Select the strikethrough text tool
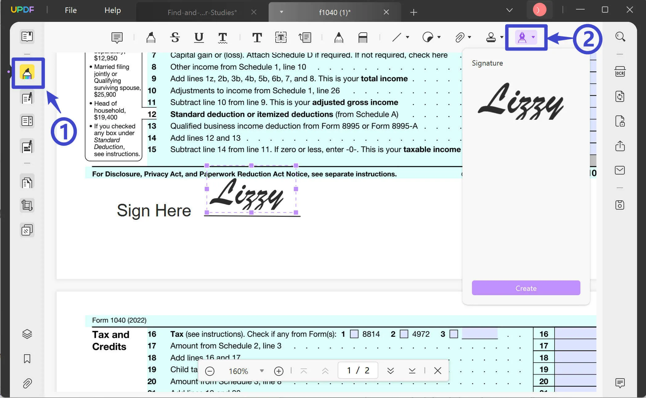 click(175, 38)
